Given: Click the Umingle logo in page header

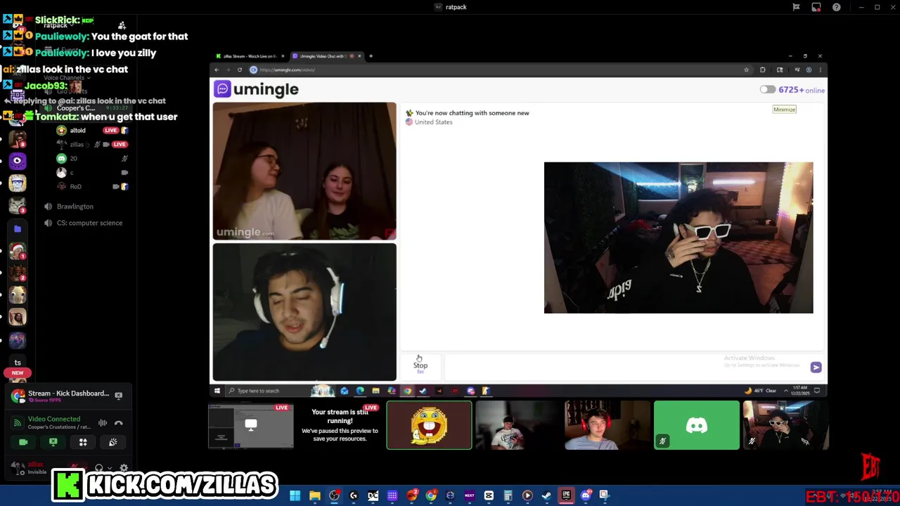Looking at the screenshot, I should [257, 89].
